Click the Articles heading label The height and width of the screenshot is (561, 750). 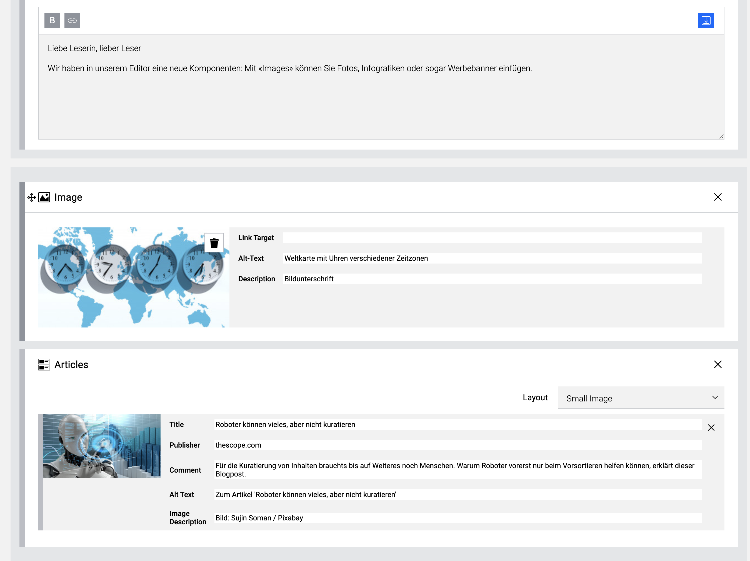[71, 364]
